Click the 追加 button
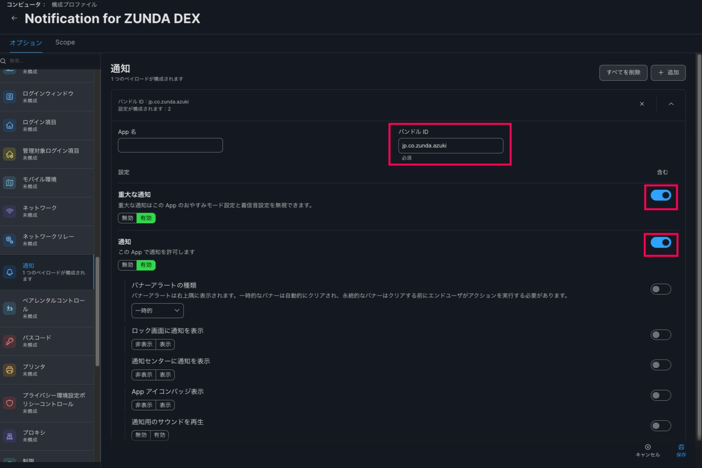 [668, 73]
